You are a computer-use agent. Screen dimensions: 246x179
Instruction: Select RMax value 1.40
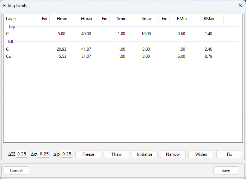tap(209, 34)
